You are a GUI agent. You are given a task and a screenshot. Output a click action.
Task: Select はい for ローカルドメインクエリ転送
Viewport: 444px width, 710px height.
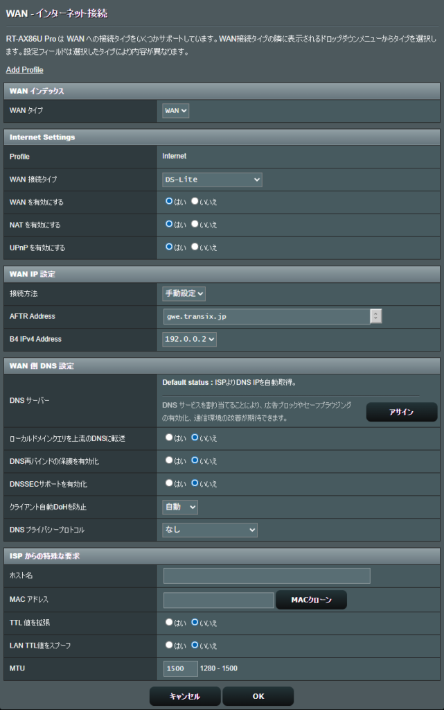point(169,438)
